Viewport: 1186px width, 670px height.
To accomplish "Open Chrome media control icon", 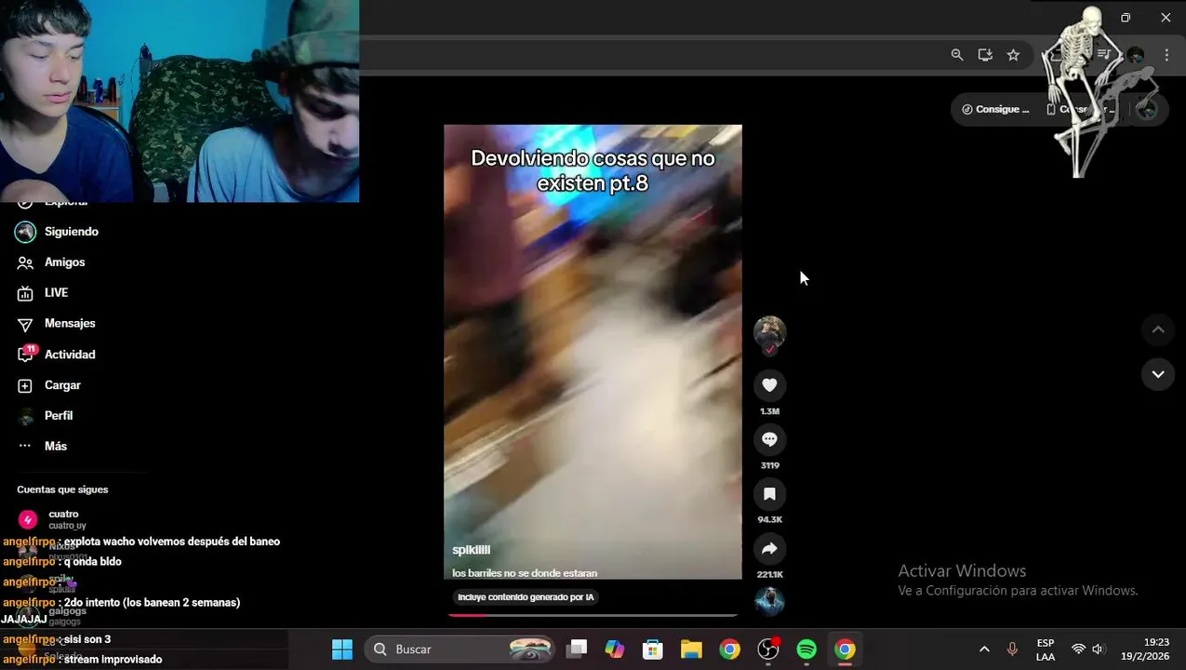I will tap(1104, 55).
